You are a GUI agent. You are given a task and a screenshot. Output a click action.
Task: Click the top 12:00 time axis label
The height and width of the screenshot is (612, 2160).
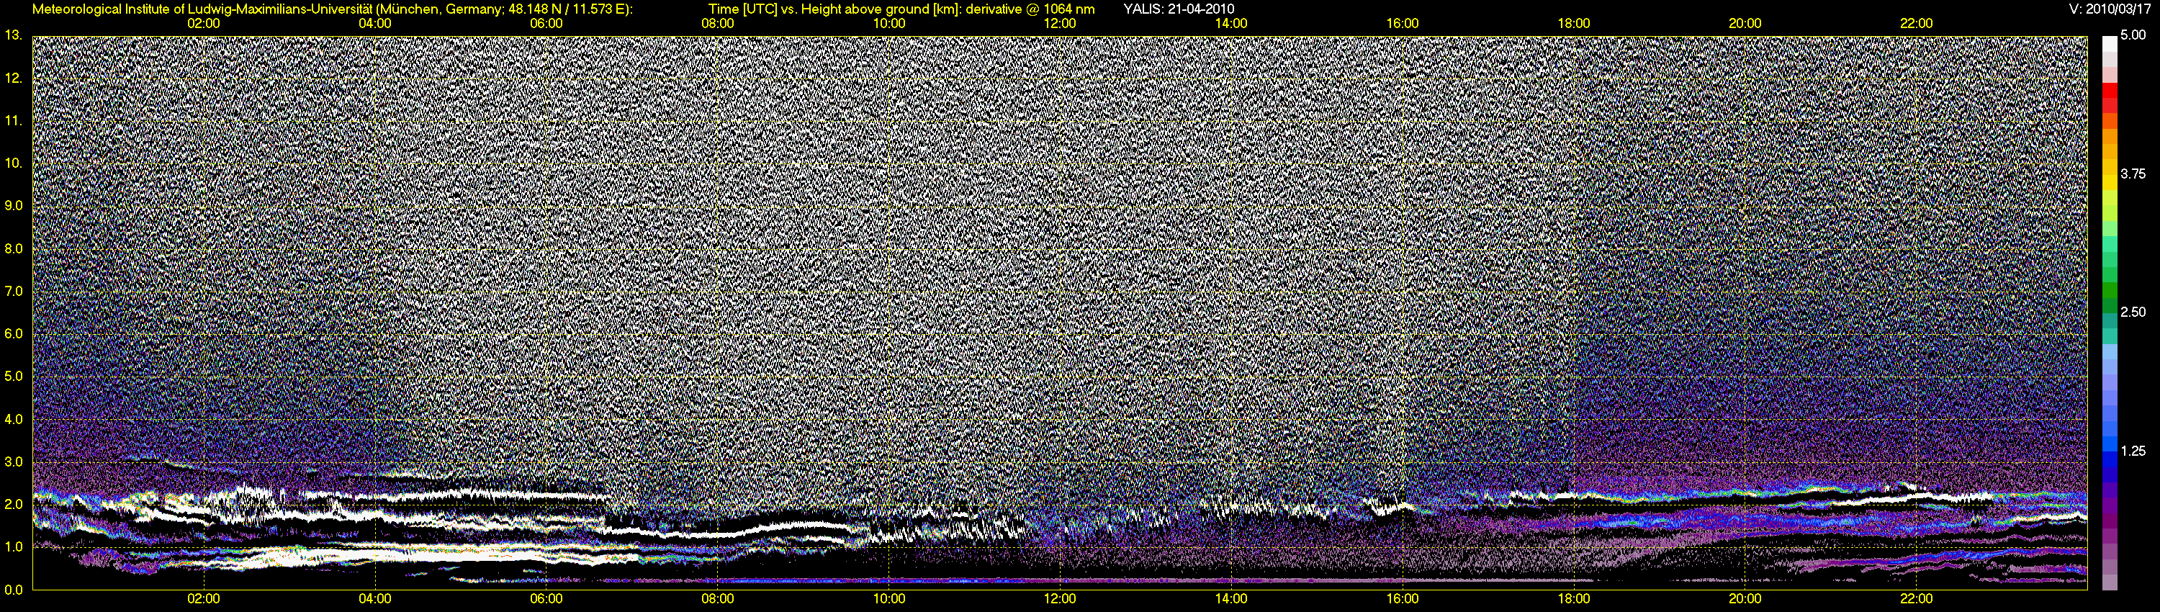click(x=1060, y=24)
